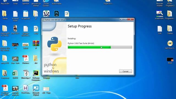The image size is (176, 99).
Task: Click the Python icon in the Setup title bar
Action: 43,20
